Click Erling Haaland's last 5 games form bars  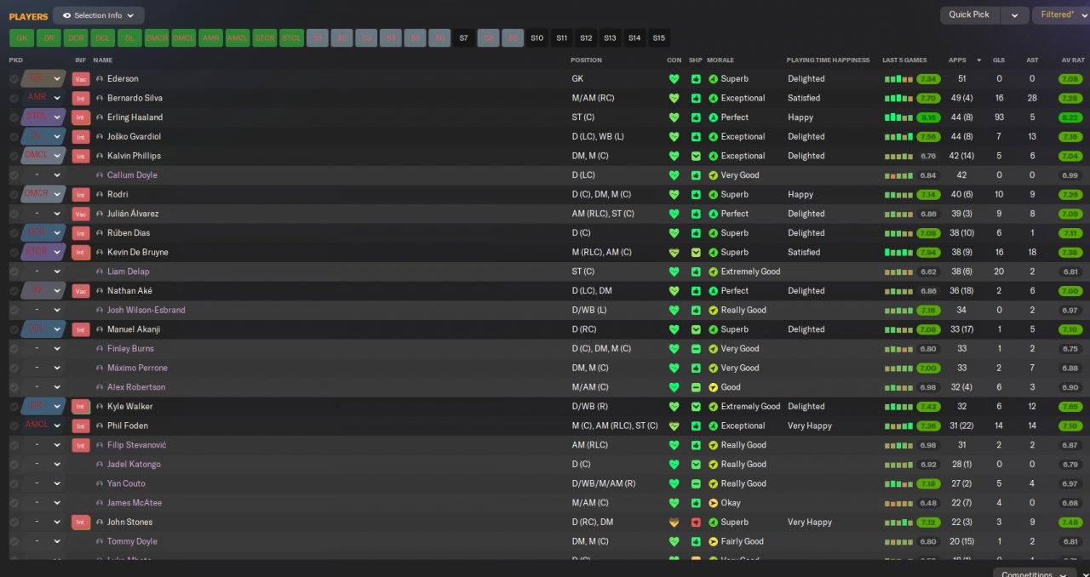pyautogui.click(x=898, y=117)
